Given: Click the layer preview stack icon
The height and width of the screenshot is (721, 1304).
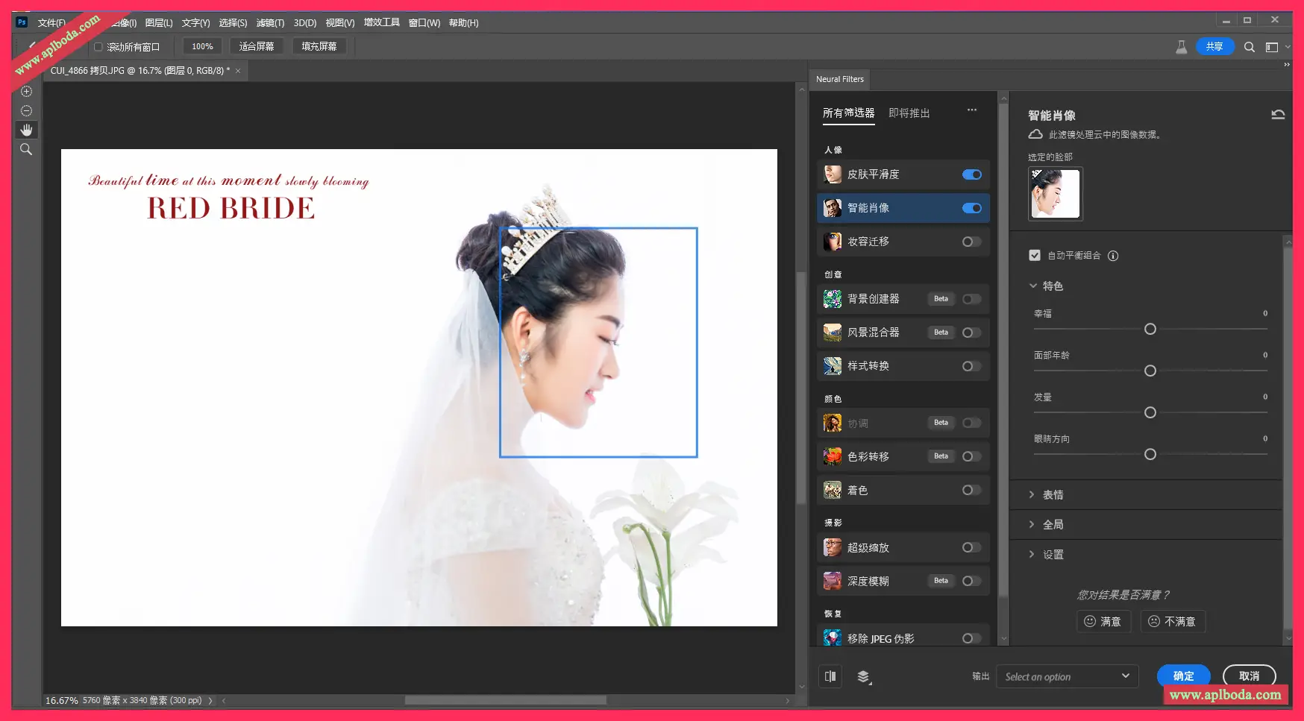Looking at the screenshot, I should click(864, 676).
